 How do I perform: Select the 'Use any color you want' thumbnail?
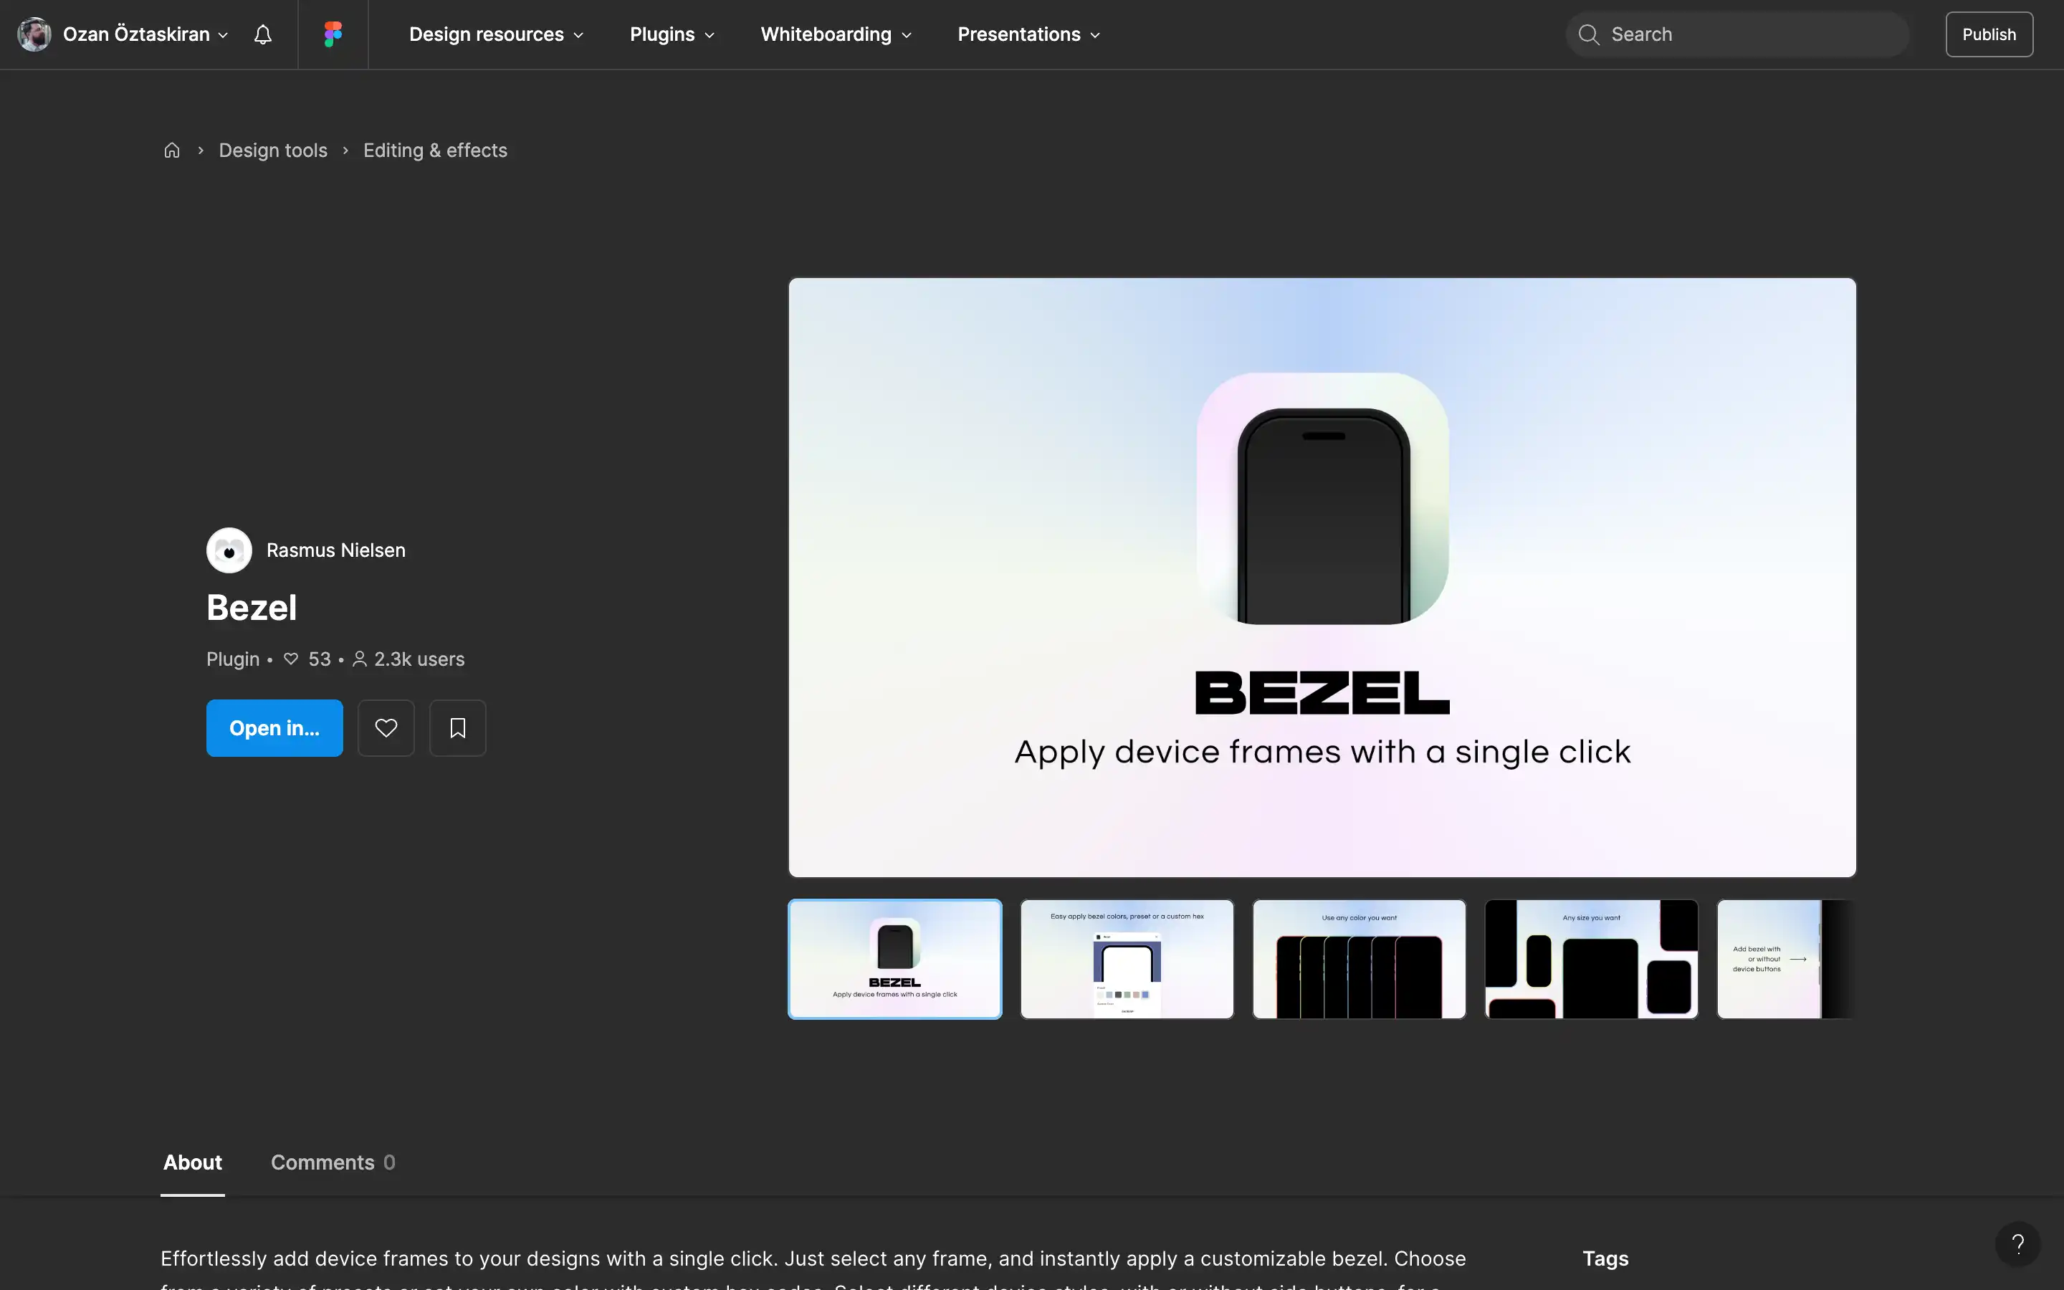point(1359,959)
